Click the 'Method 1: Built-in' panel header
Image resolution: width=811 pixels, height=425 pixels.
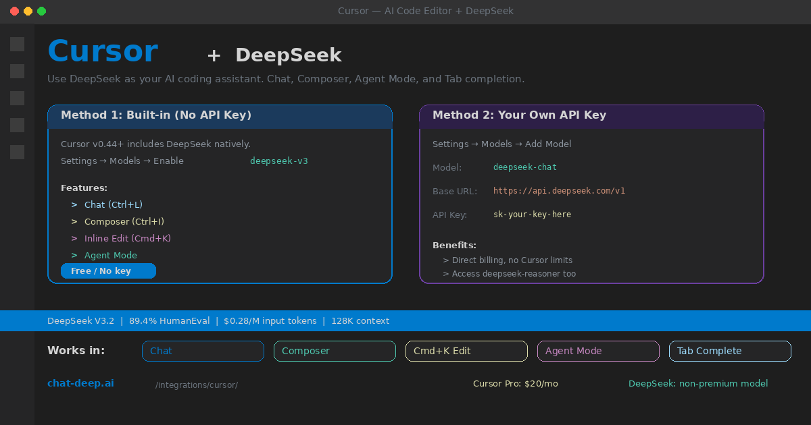tap(220, 116)
